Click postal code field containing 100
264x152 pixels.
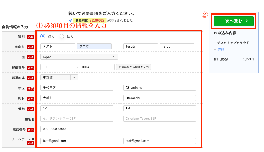coord(58,67)
